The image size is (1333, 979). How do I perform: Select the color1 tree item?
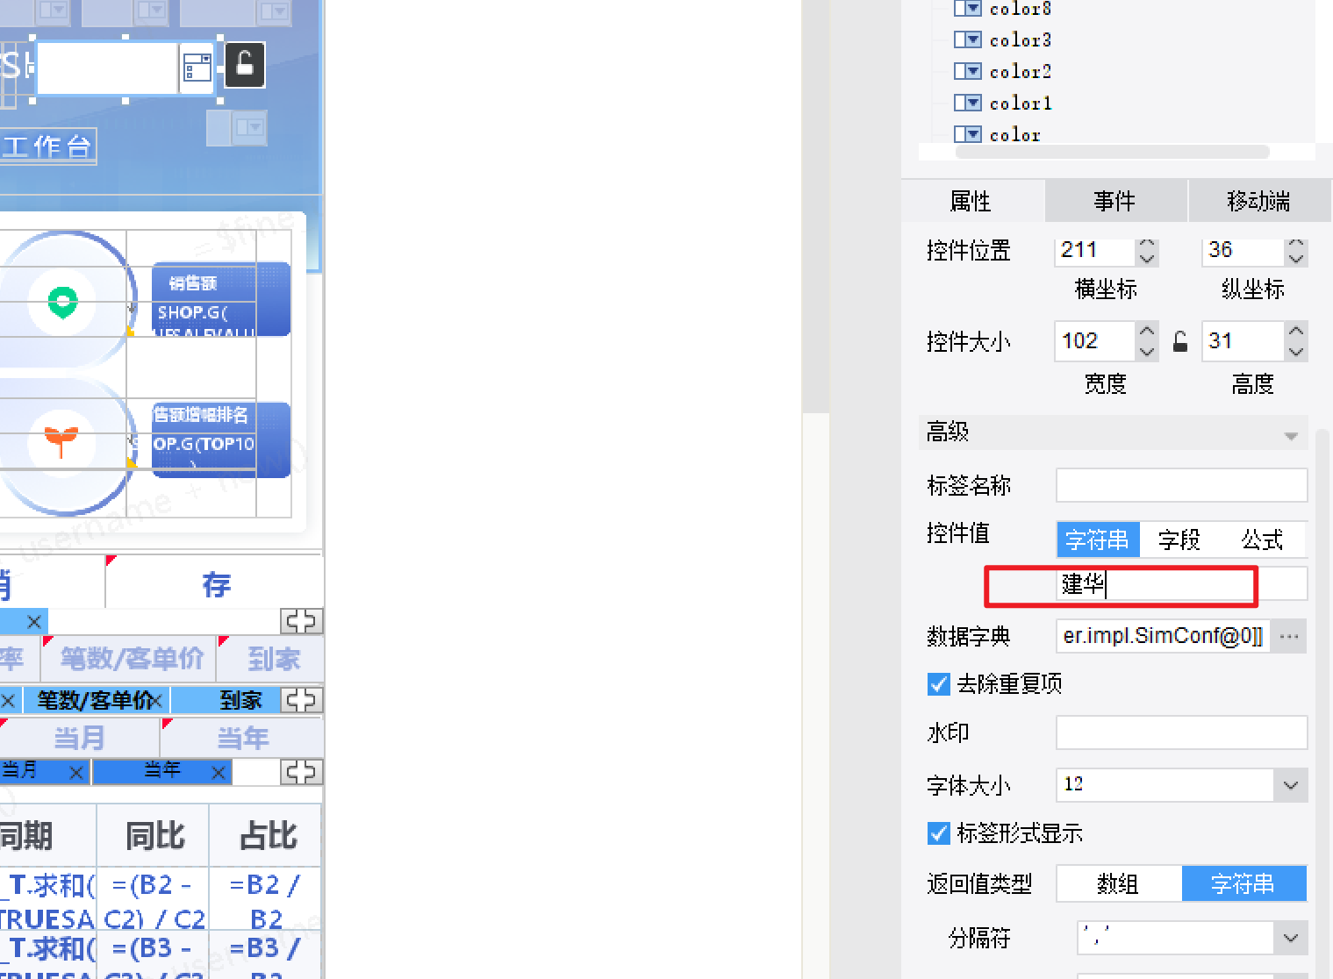tap(1020, 103)
